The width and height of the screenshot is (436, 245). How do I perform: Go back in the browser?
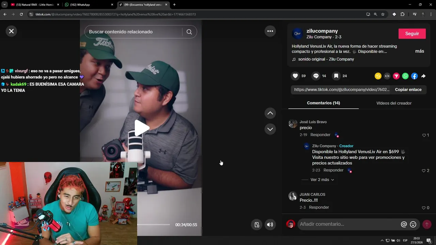(x=5, y=14)
